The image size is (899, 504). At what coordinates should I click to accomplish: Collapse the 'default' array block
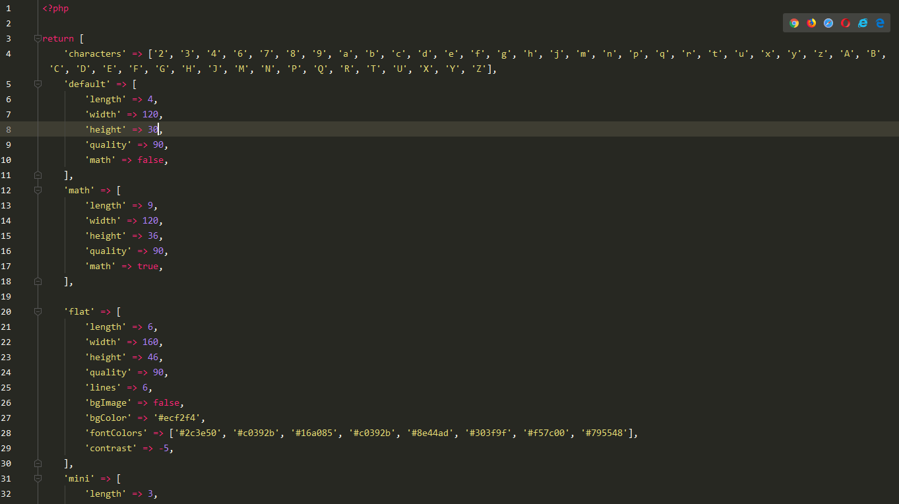pos(38,83)
